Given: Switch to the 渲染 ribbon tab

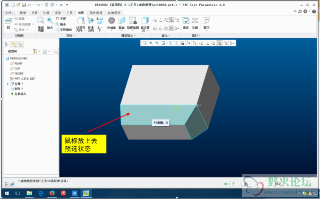Looking at the screenshot, I should pyautogui.click(x=58, y=13).
